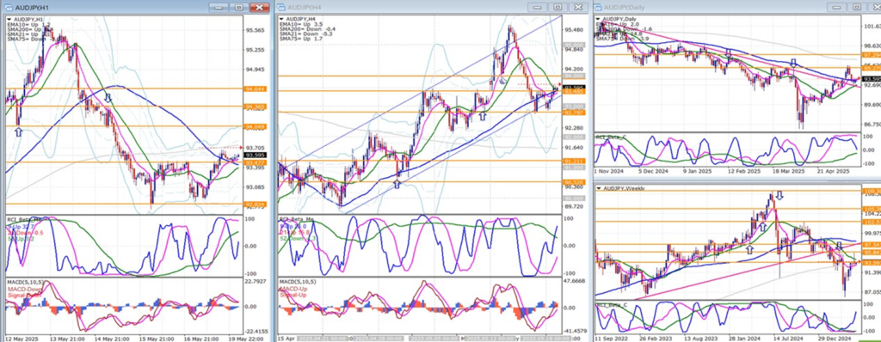Click the 95.565 value on H1 price scale
The height and width of the screenshot is (342, 881).
256,31
